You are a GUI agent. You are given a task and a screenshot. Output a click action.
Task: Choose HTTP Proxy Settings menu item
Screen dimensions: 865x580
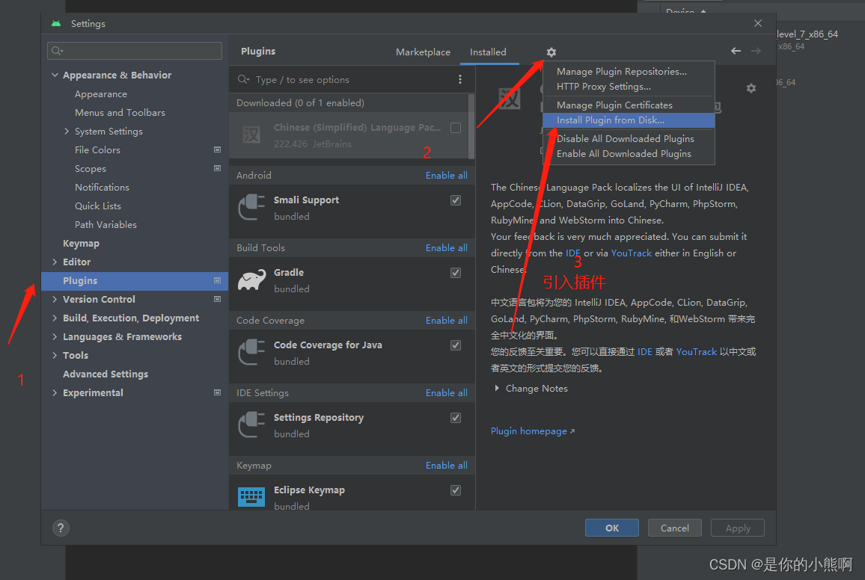coord(629,87)
